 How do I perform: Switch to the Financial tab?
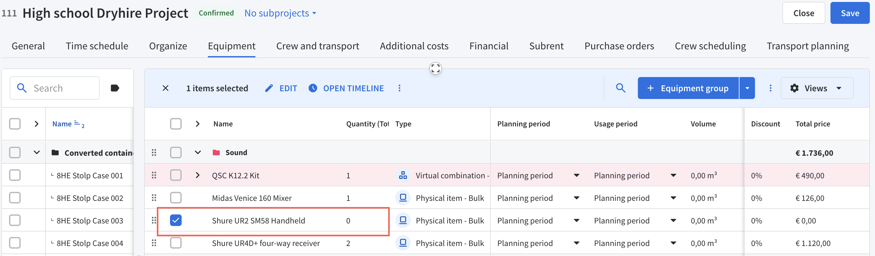coord(488,46)
